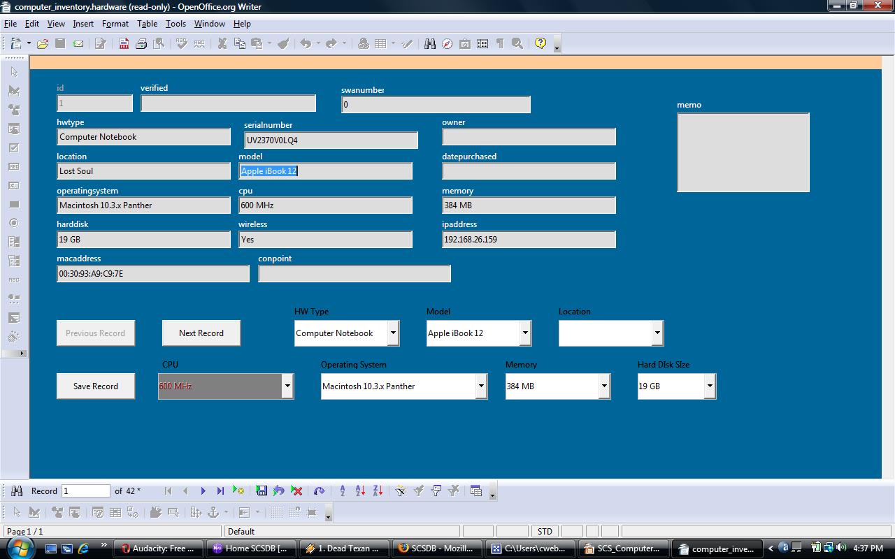Click into the serialnumber field
895x559 pixels.
point(331,140)
